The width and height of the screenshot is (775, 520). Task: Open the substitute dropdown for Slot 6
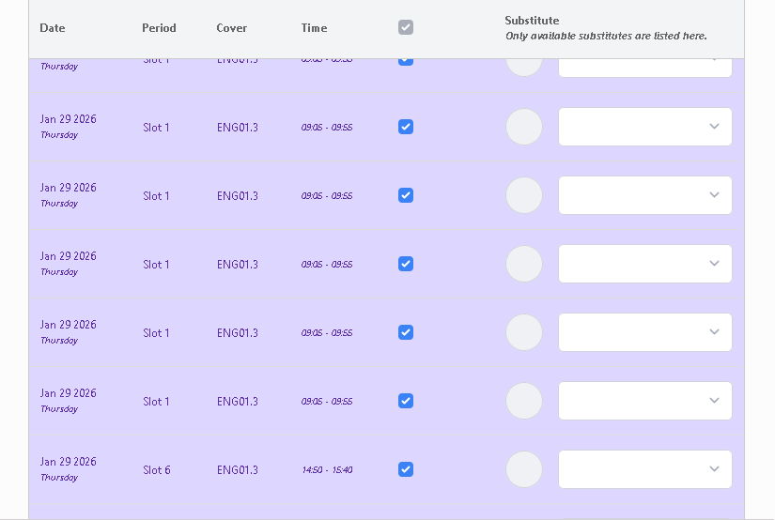tap(644, 469)
